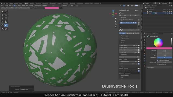Select Scene Collection in outliner
Image resolution: width=173 pixels, height=97 pixels.
pyautogui.click(x=151, y=8)
